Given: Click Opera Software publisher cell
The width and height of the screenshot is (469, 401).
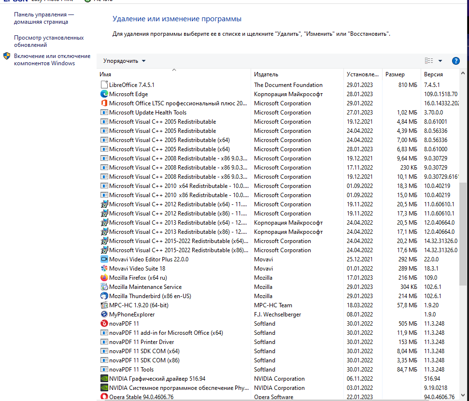Looking at the screenshot, I should tap(273, 397).
